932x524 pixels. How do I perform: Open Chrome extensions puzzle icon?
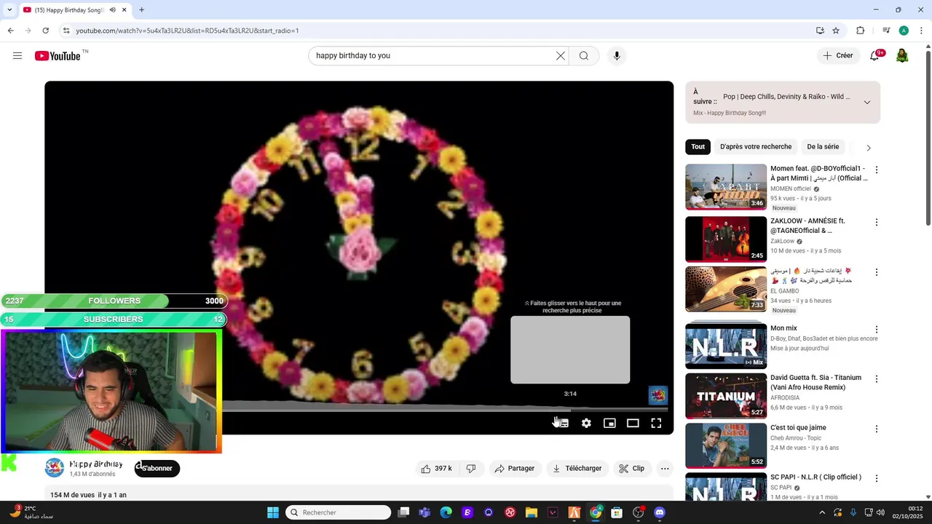point(860,31)
